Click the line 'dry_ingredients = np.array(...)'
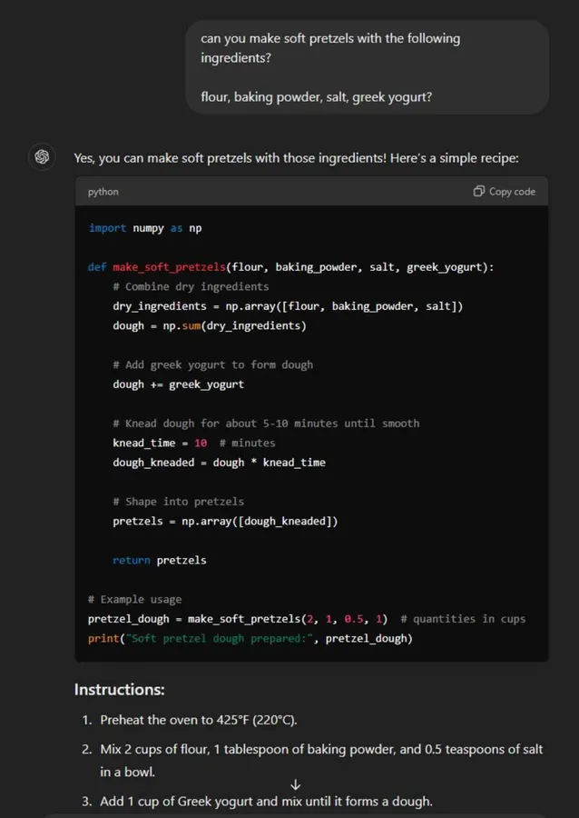Screen dimensions: 579x818 (x=288, y=305)
